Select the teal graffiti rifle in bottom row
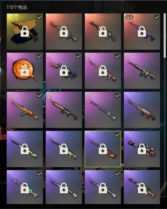This screenshot has width=167, height=209. pos(25,187)
